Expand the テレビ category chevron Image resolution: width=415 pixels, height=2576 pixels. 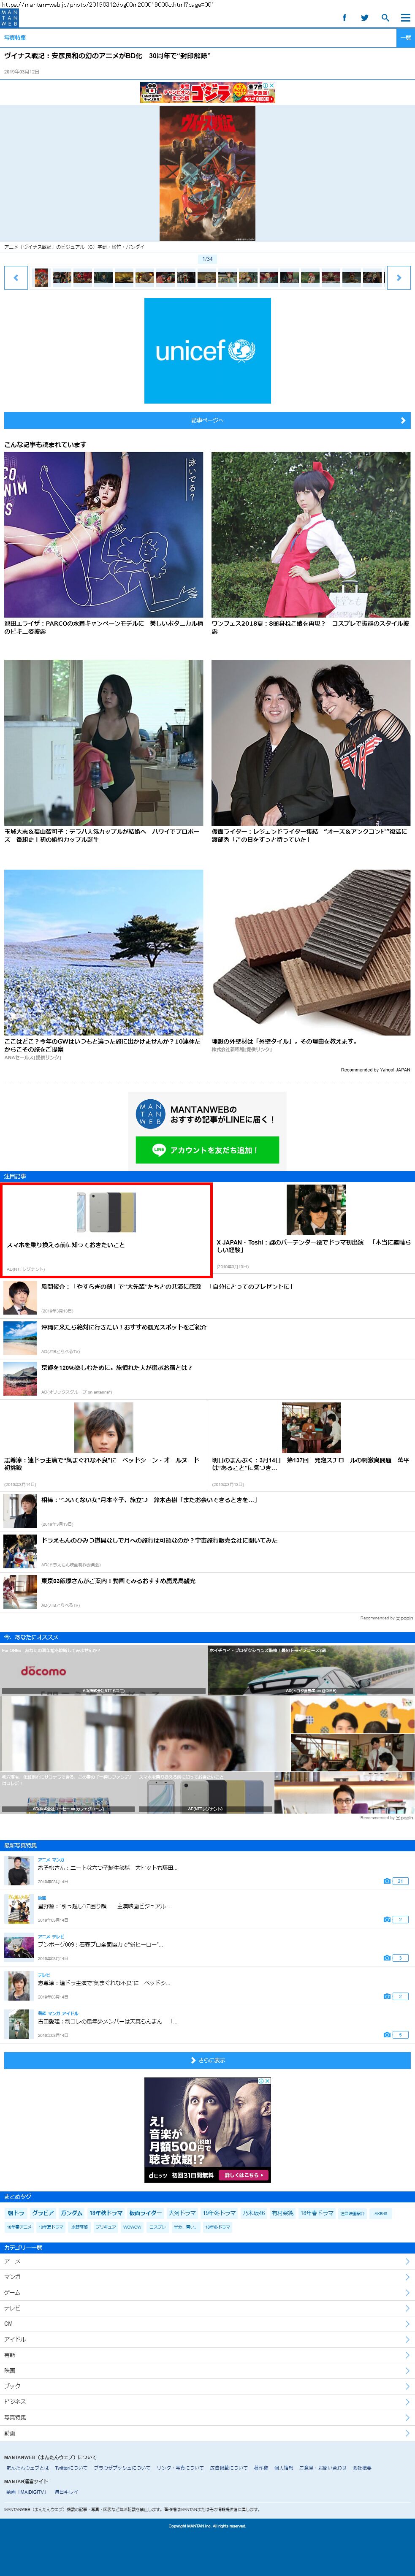coord(407,2308)
